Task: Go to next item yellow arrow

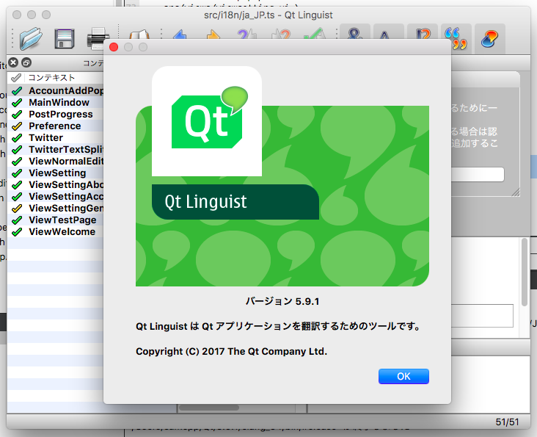Action: pos(213,35)
